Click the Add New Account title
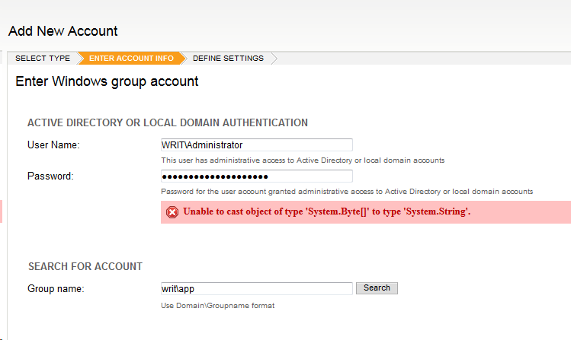Viewport: 571px width, 340px height. point(63,31)
